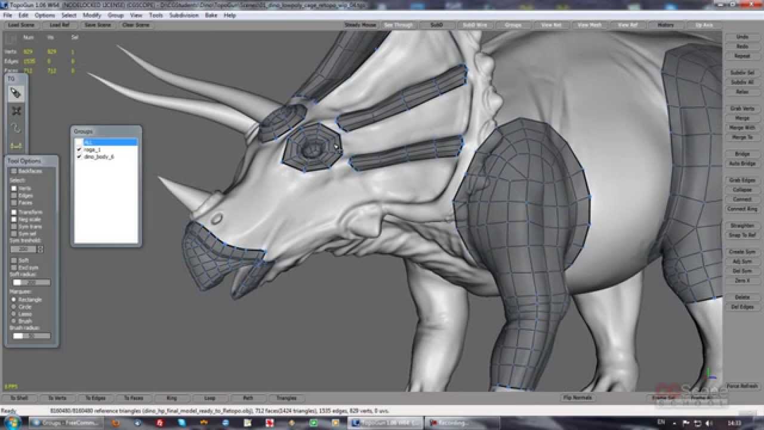The image size is (764, 430).
Task: Choose the curved-line tool in TG palette
Action: (16, 128)
